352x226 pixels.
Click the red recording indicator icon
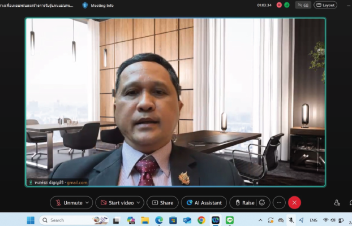279,5
